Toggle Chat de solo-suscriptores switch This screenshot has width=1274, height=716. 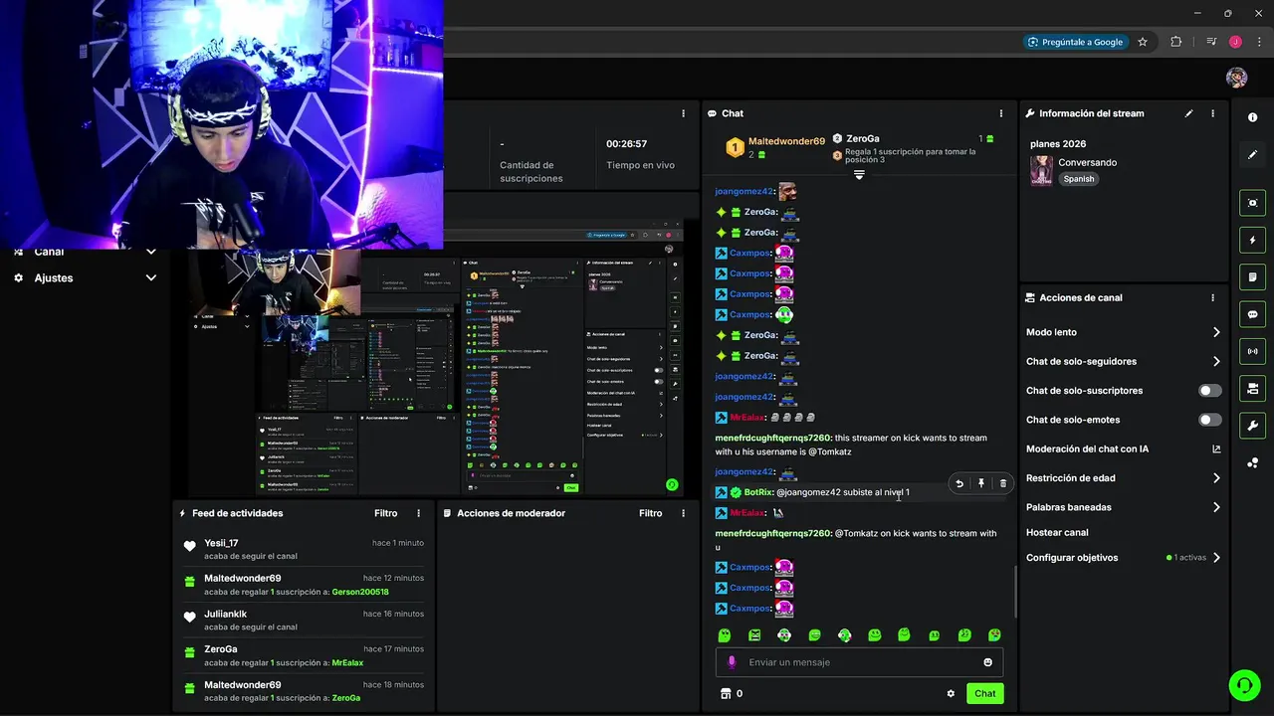coord(1209,391)
